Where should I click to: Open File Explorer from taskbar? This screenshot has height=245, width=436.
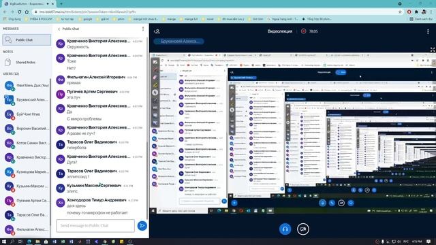click(37, 242)
